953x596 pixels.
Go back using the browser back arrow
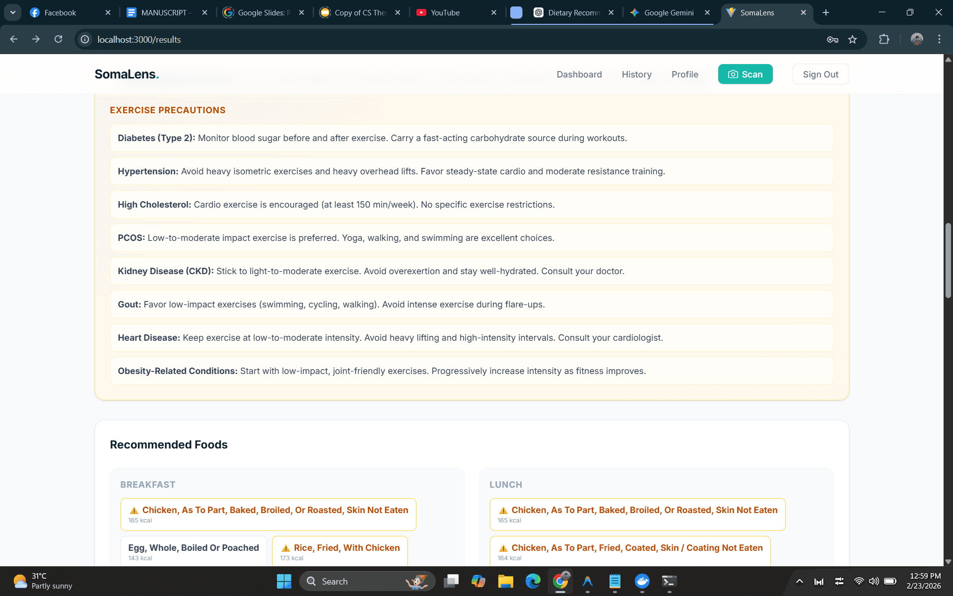point(13,39)
